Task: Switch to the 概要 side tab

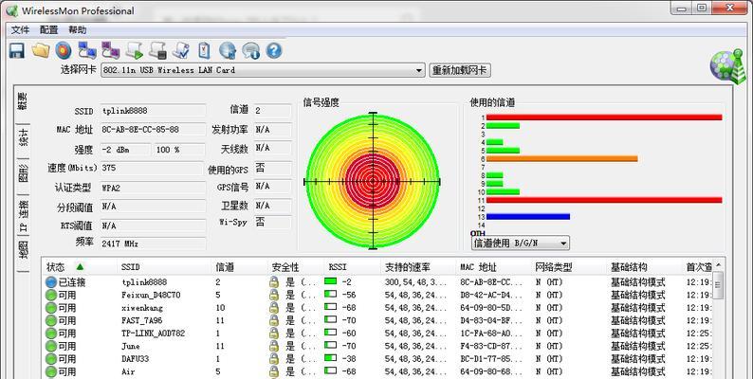Action: pyautogui.click(x=23, y=101)
